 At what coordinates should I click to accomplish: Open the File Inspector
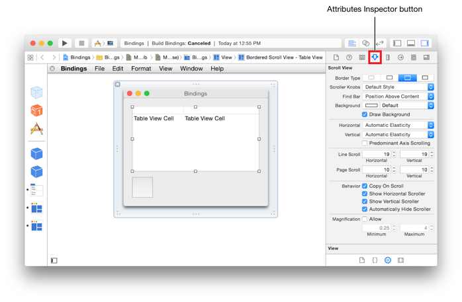click(x=336, y=57)
